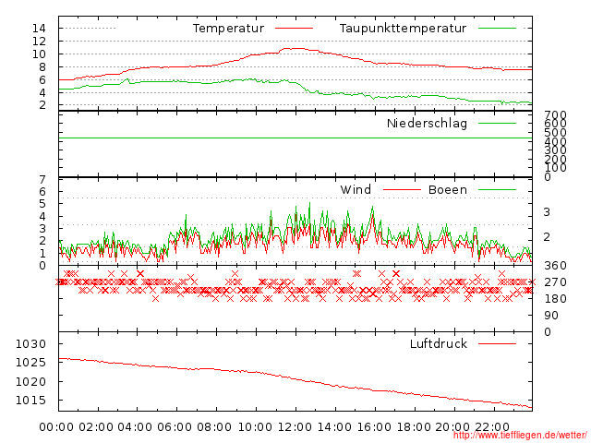Click the 02:00 time axis label
The width and height of the screenshot is (591, 443).
pyautogui.click(x=96, y=427)
